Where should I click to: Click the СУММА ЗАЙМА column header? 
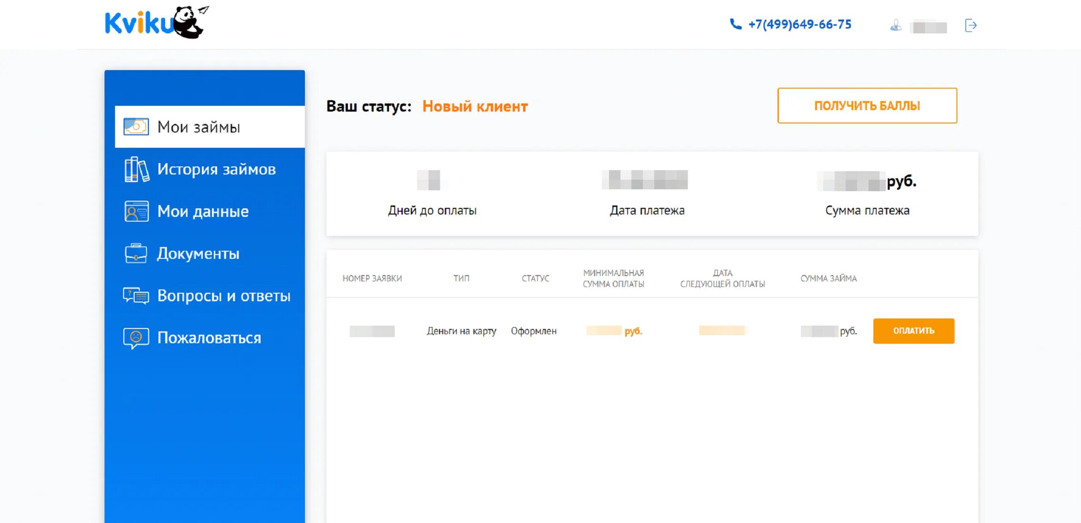(x=829, y=278)
